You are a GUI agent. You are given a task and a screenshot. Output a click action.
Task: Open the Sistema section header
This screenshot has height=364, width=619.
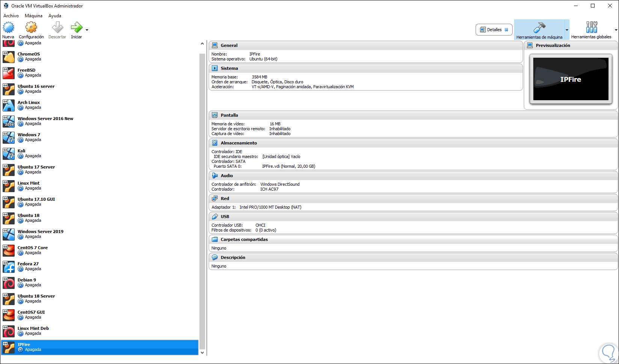point(366,68)
